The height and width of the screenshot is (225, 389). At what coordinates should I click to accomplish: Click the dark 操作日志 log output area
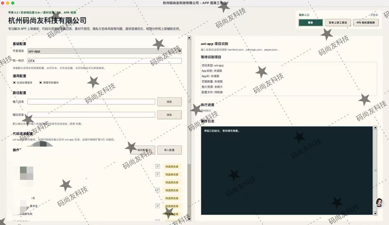coord(287,170)
